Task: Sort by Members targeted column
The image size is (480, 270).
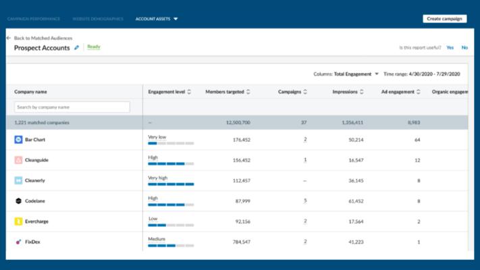Action: [x=248, y=92]
